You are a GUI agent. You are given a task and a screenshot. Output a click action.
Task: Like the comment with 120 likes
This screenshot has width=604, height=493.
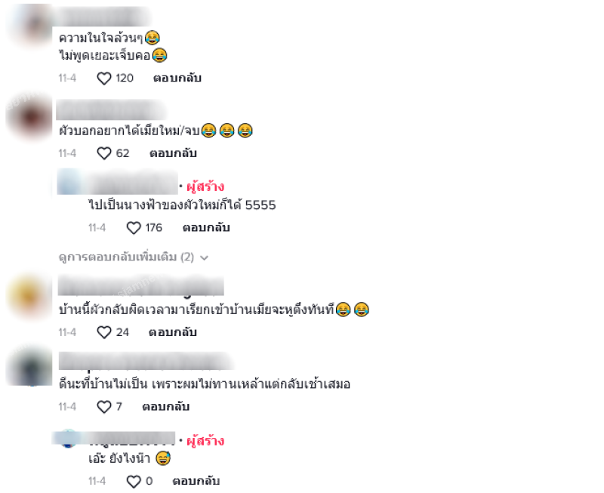coord(104,79)
